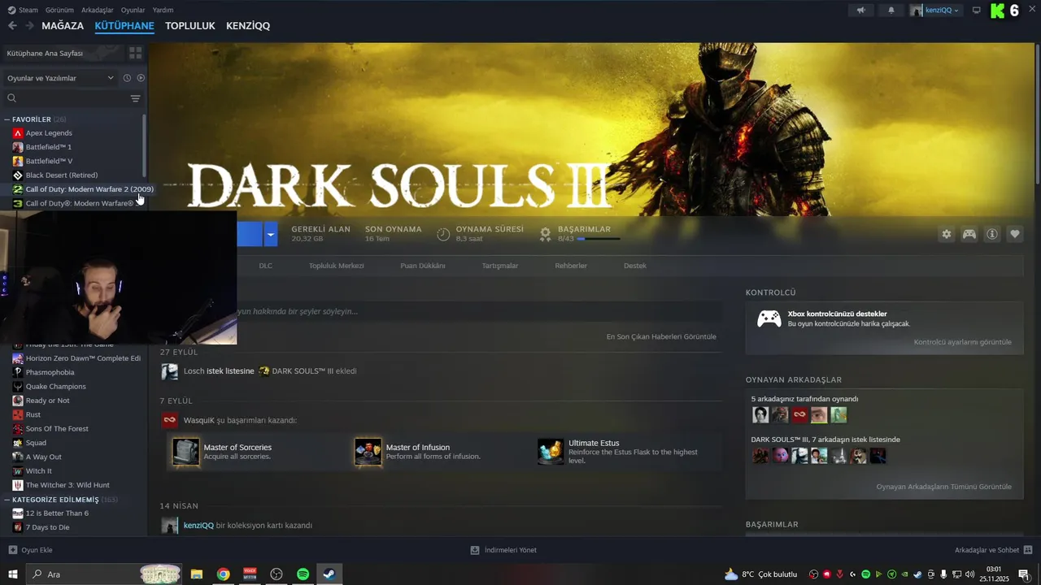1041x585 pixels.
Task: Click Oyun Ekle at the bottom left
Action: [30, 550]
